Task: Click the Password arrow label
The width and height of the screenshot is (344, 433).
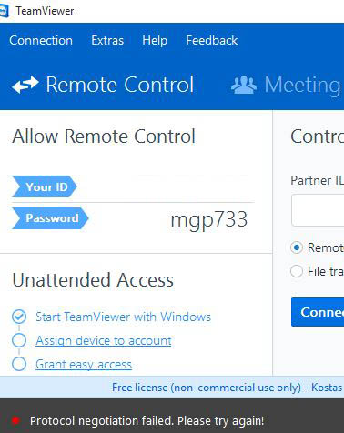Action: pyautogui.click(x=50, y=218)
